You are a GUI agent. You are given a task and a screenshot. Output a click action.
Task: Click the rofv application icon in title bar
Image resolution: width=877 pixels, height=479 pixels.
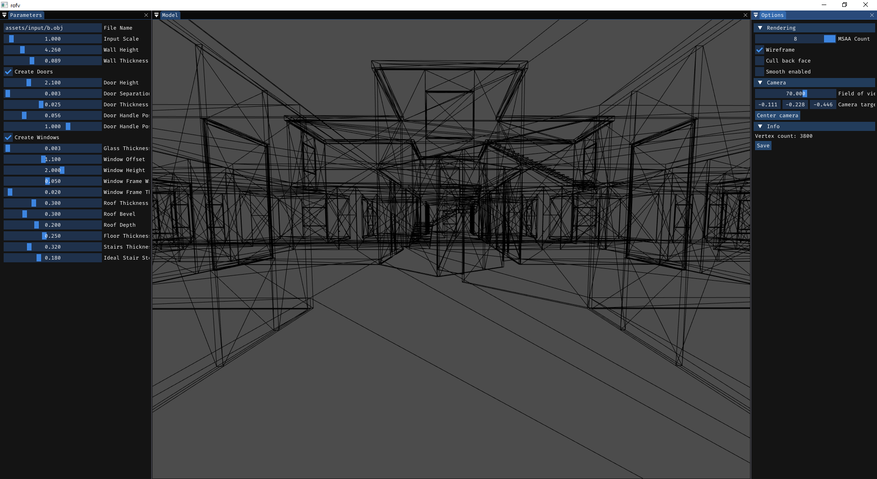click(5, 5)
